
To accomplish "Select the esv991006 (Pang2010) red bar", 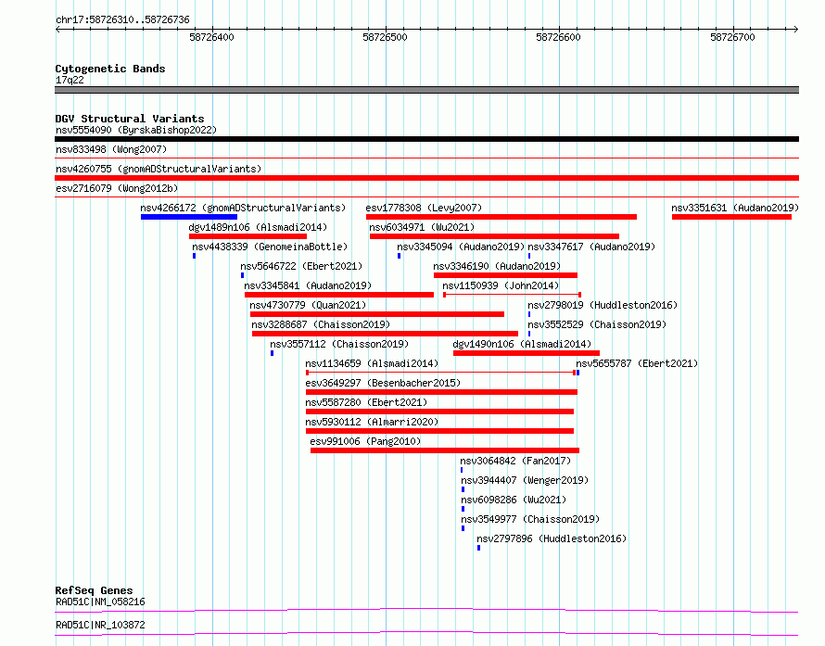I will click(445, 450).
